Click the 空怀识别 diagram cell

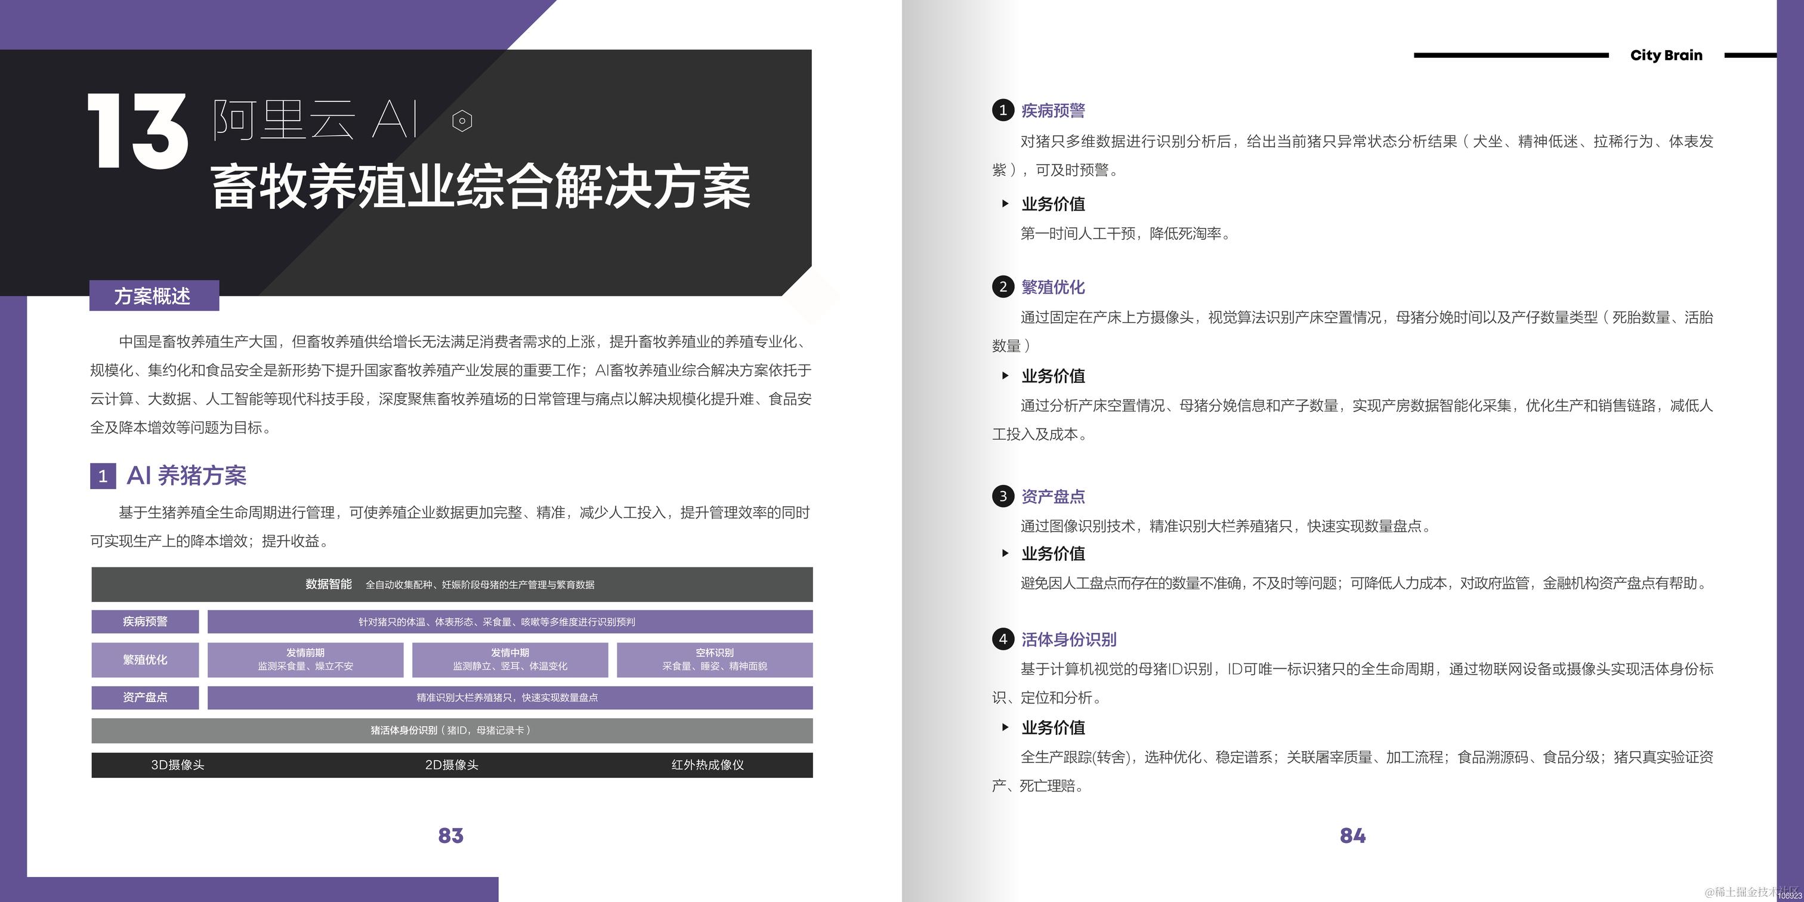tap(714, 659)
